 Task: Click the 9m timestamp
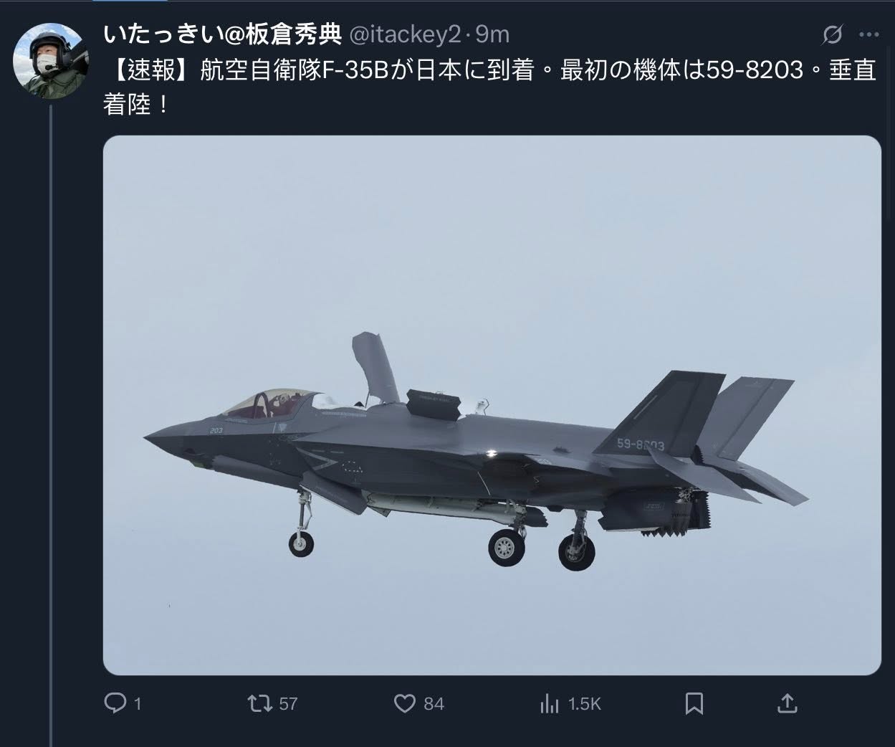(x=492, y=34)
